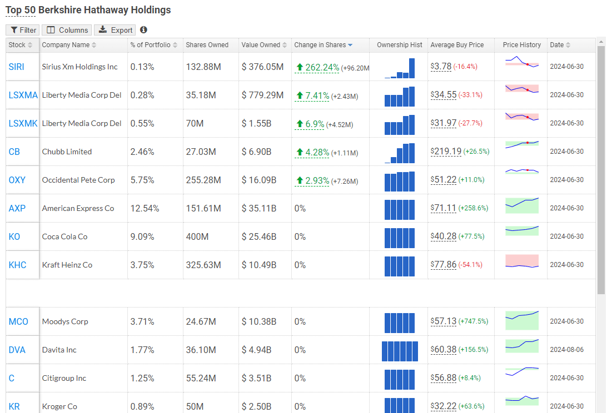Image resolution: width=607 pixels, height=413 pixels.
Task: Open the AXP stock link
Action: coord(17,208)
